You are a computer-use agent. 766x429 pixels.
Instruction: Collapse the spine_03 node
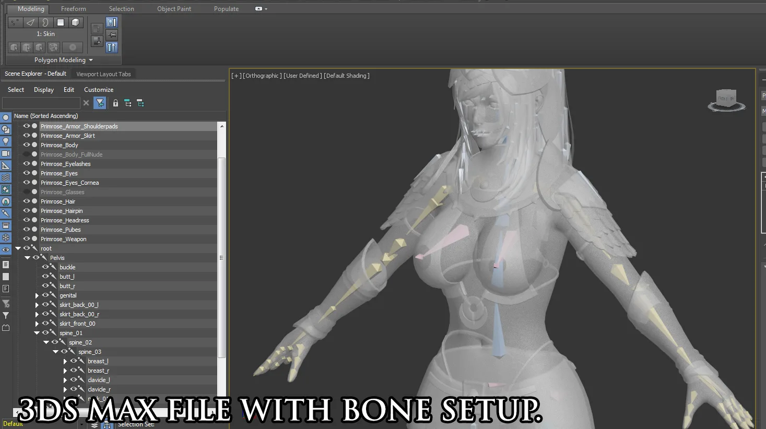(55, 352)
